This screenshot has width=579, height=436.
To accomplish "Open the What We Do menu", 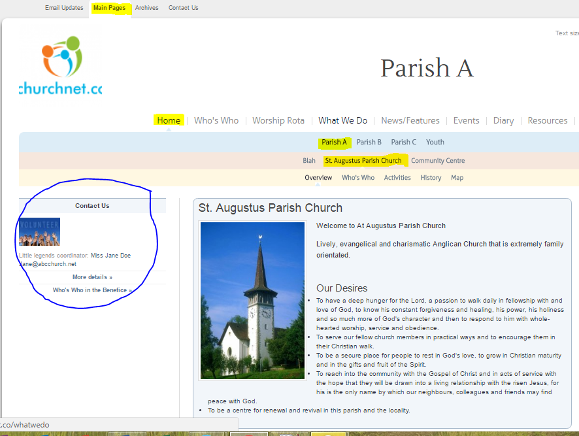I will click(x=342, y=120).
